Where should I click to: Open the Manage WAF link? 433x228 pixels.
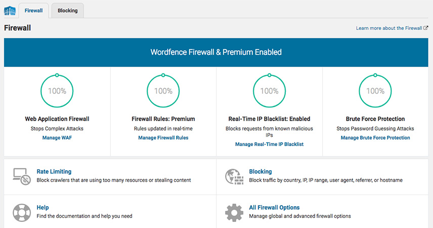57,138
